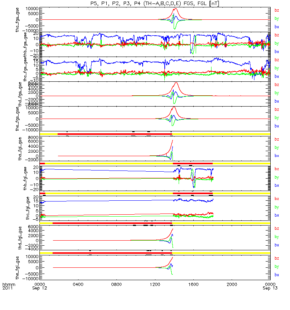Click the 8000 tick of the tha_fgl_gse panel
The width and height of the screenshot is (290, 310).
34,138
